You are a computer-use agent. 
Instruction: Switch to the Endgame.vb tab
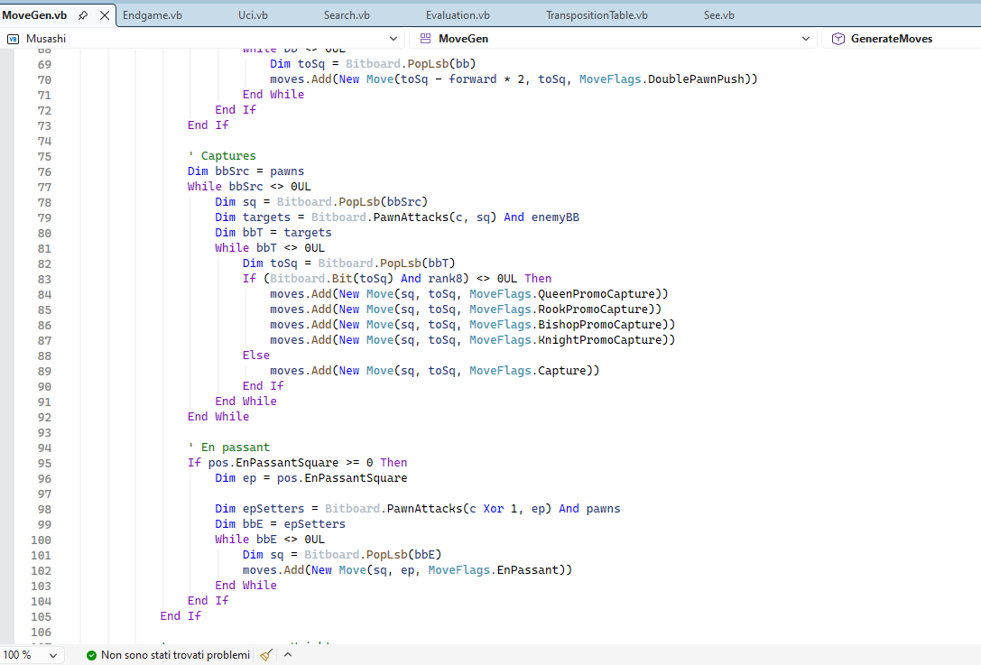(152, 15)
